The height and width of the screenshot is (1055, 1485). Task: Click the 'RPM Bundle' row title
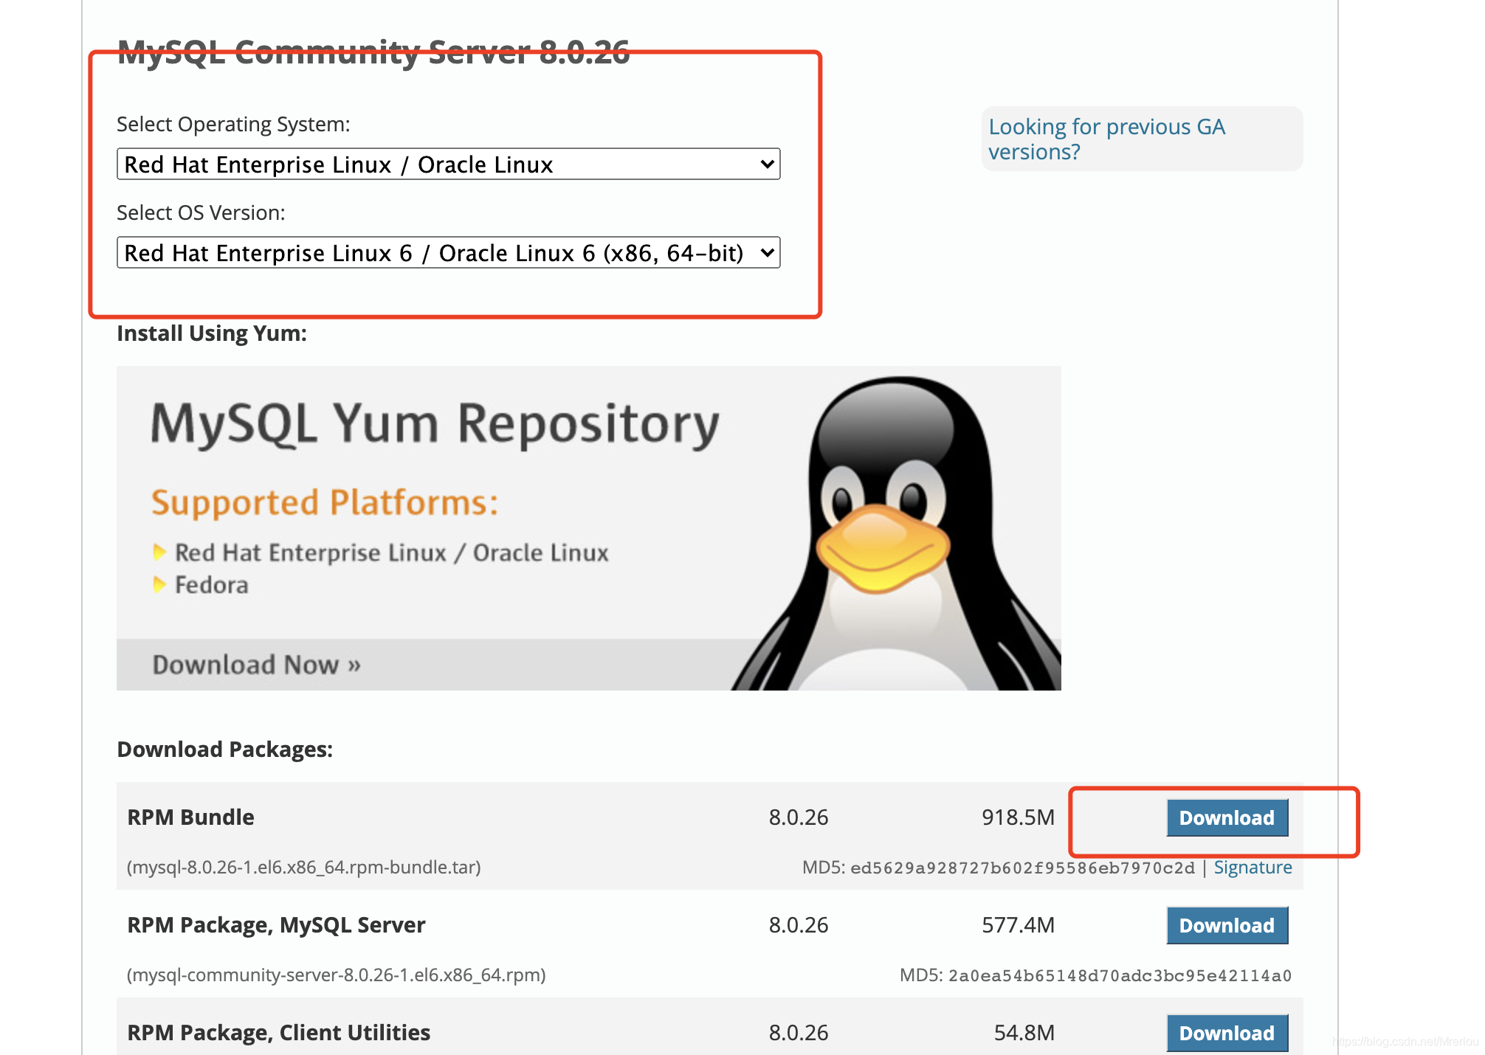190,817
